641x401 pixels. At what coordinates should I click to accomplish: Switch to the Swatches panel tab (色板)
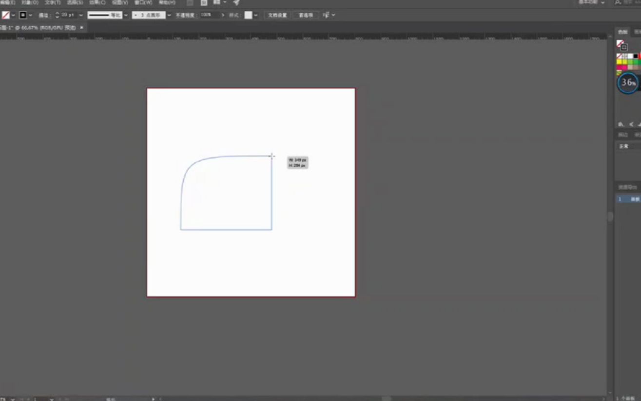(622, 32)
